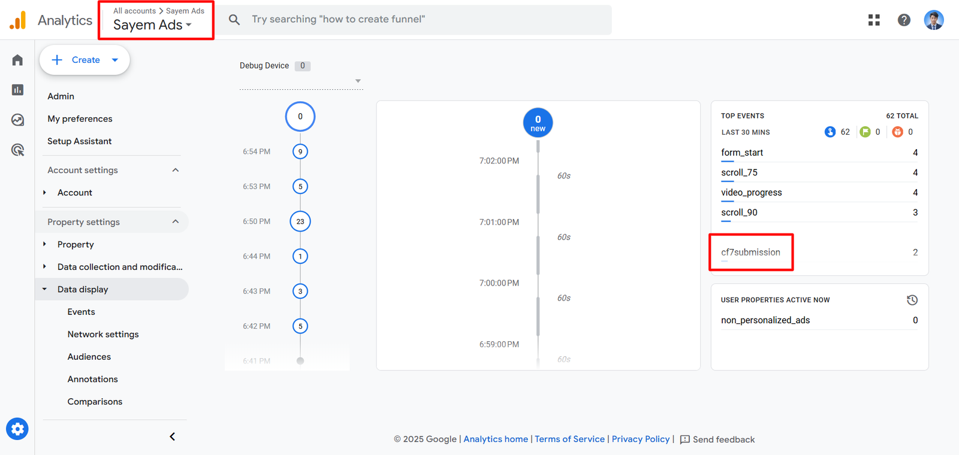Open the Google apps grid icon
959x455 pixels.
point(874,20)
